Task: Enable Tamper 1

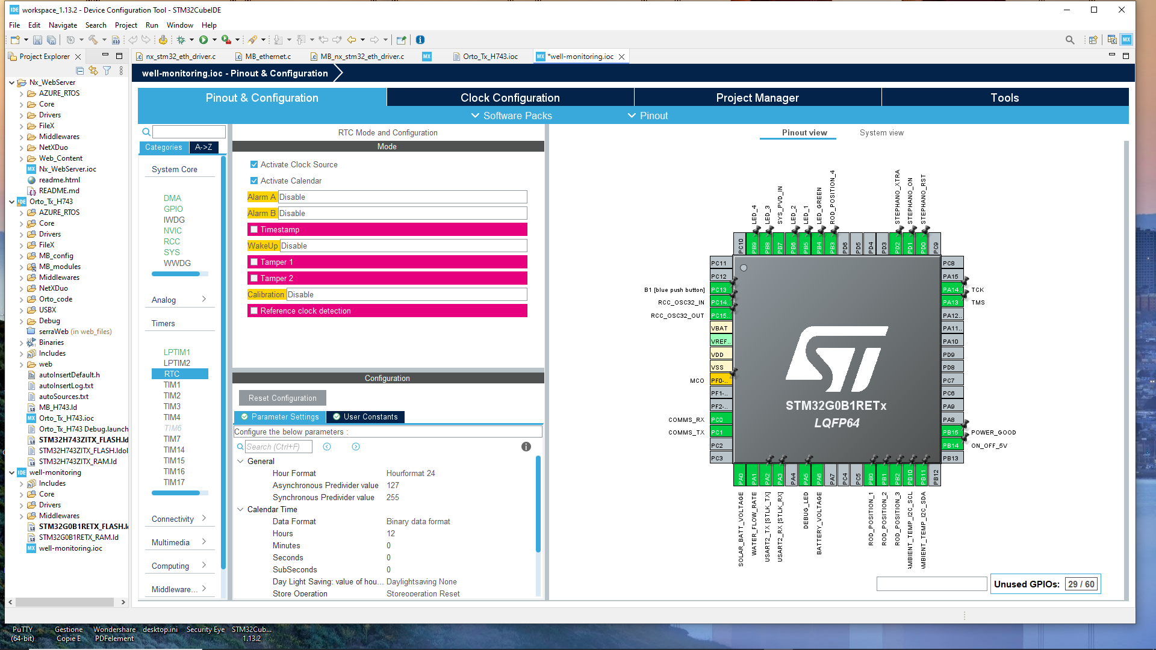Action: pos(254,262)
